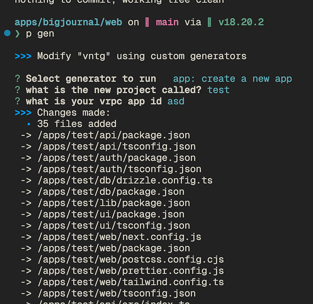Click the 'p gen' command text

click(40, 34)
